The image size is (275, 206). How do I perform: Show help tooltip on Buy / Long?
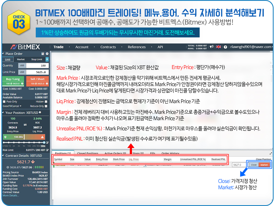tap(22, 84)
